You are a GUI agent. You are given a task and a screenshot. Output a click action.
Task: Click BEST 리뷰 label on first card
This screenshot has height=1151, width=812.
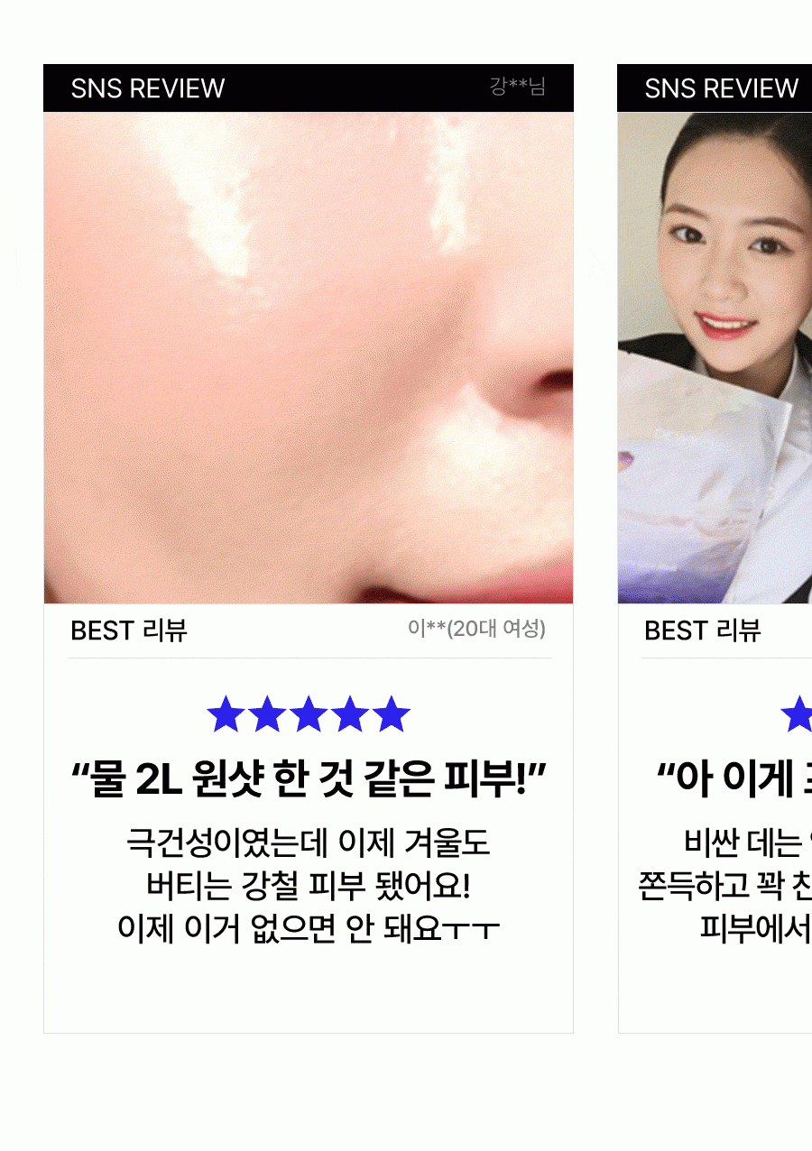[x=129, y=631]
